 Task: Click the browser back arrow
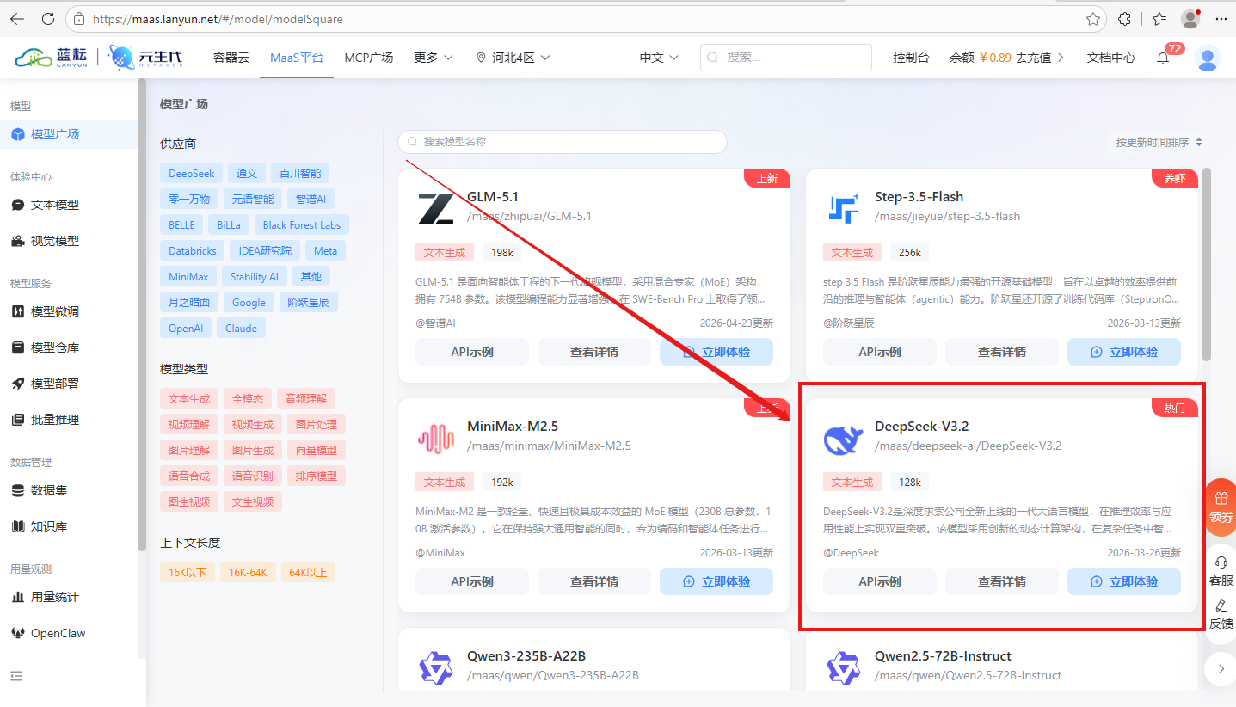(x=17, y=18)
